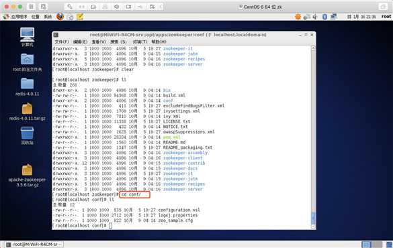This screenshot has height=248, width=393.
Task: Click the terminal window menu icon in titlebar
Action: pos(56,35)
